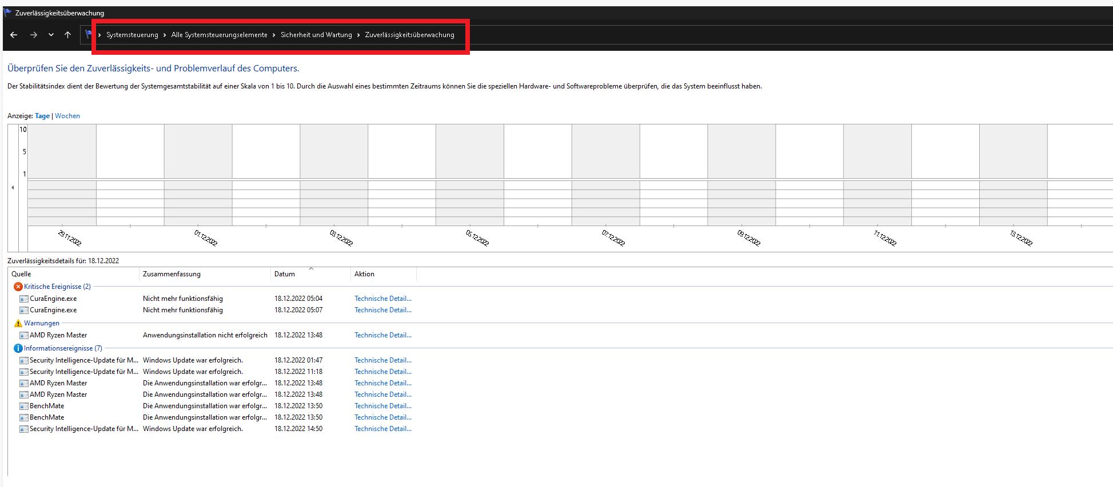Click the date cell 18.12.2022 05:07
The width and height of the screenshot is (1113, 487).
tap(298, 310)
